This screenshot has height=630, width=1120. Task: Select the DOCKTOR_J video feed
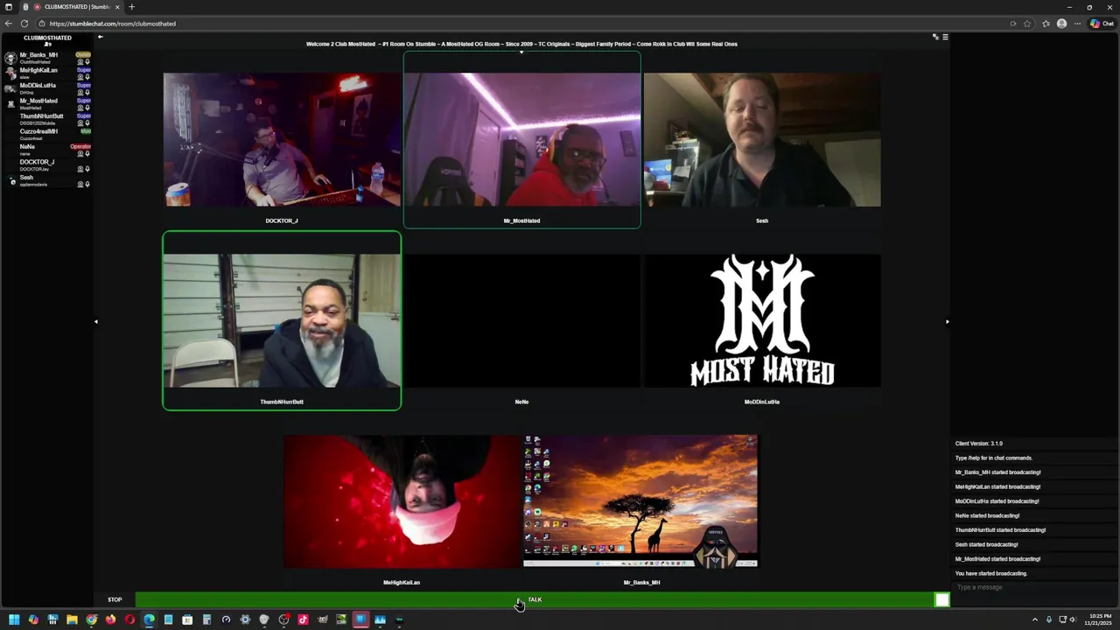(x=282, y=140)
